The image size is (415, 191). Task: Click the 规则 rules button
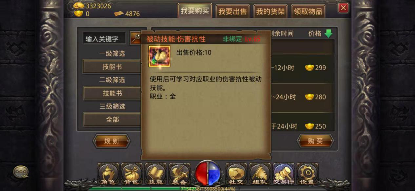[111, 141]
